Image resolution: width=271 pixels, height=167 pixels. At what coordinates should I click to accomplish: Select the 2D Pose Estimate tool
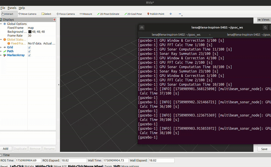[x=108, y=14]
